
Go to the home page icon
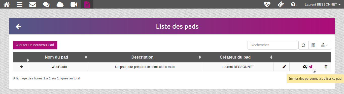(7, 4)
